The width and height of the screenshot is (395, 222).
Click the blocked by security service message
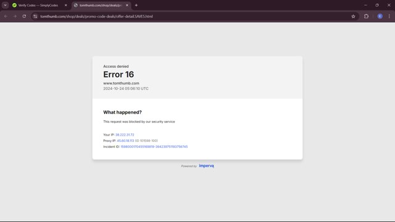pos(139,121)
